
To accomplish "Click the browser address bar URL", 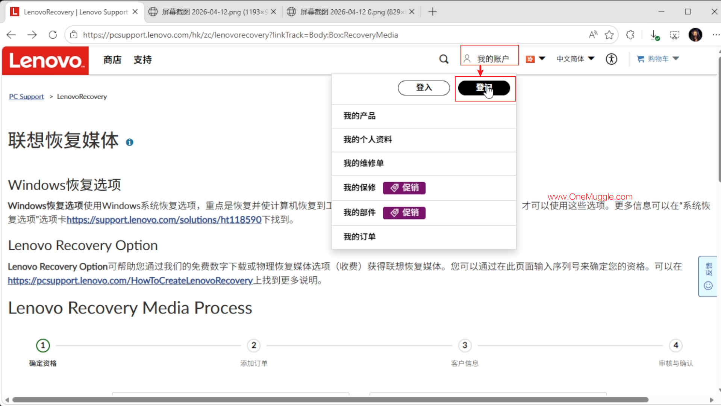I will (241, 35).
